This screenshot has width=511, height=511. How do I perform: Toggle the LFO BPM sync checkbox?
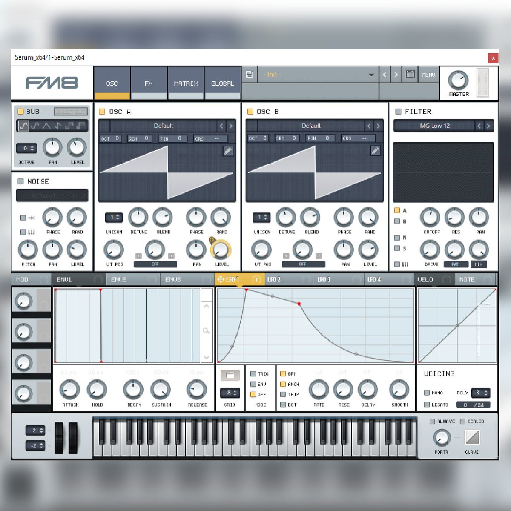(283, 373)
